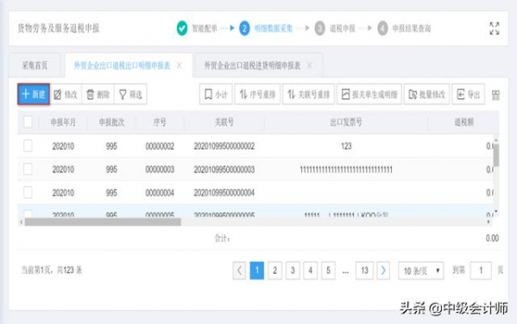The height and width of the screenshot is (324, 517).
Task: Click the 申报批次 column header
Action: [x=111, y=123]
